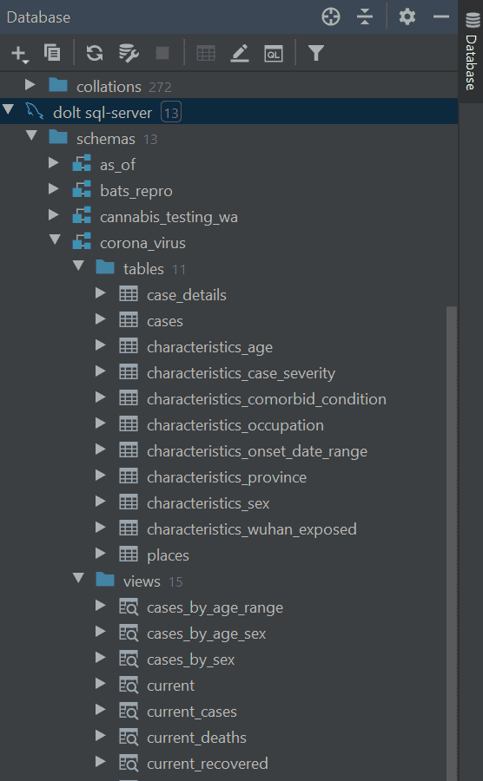The image size is (483, 781).
Task: Click the Scroll from Editor crosshair icon
Action: (x=331, y=16)
